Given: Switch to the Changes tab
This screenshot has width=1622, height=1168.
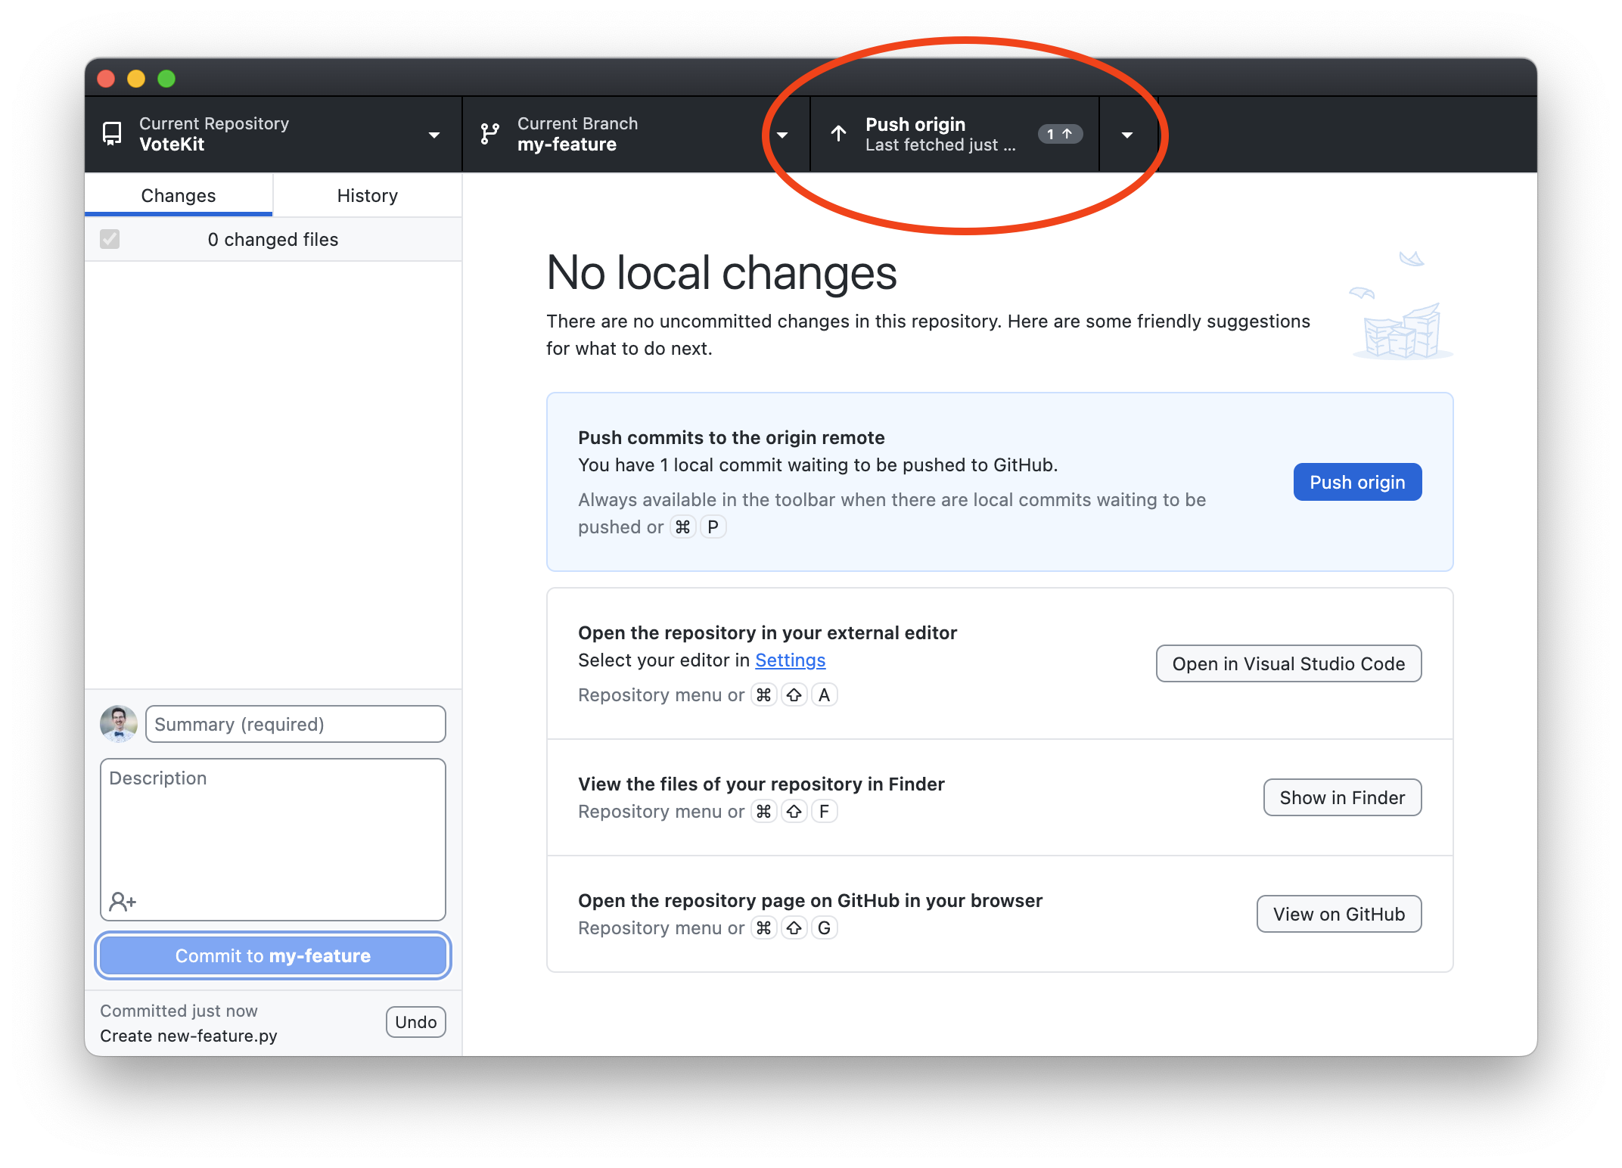Looking at the screenshot, I should coord(179,195).
